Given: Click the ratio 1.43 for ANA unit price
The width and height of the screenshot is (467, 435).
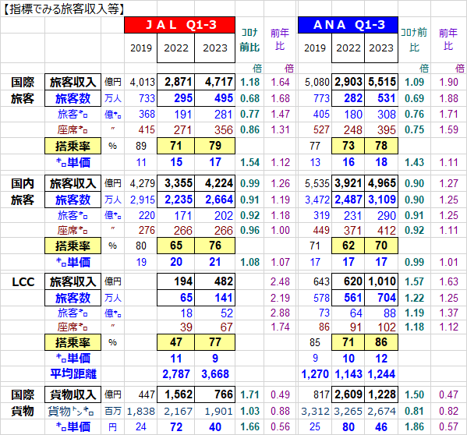Looking at the screenshot, I should pos(414,163).
